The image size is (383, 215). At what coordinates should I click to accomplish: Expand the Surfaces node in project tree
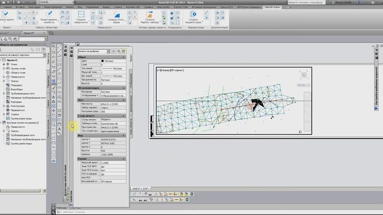click(x=4, y=77)
